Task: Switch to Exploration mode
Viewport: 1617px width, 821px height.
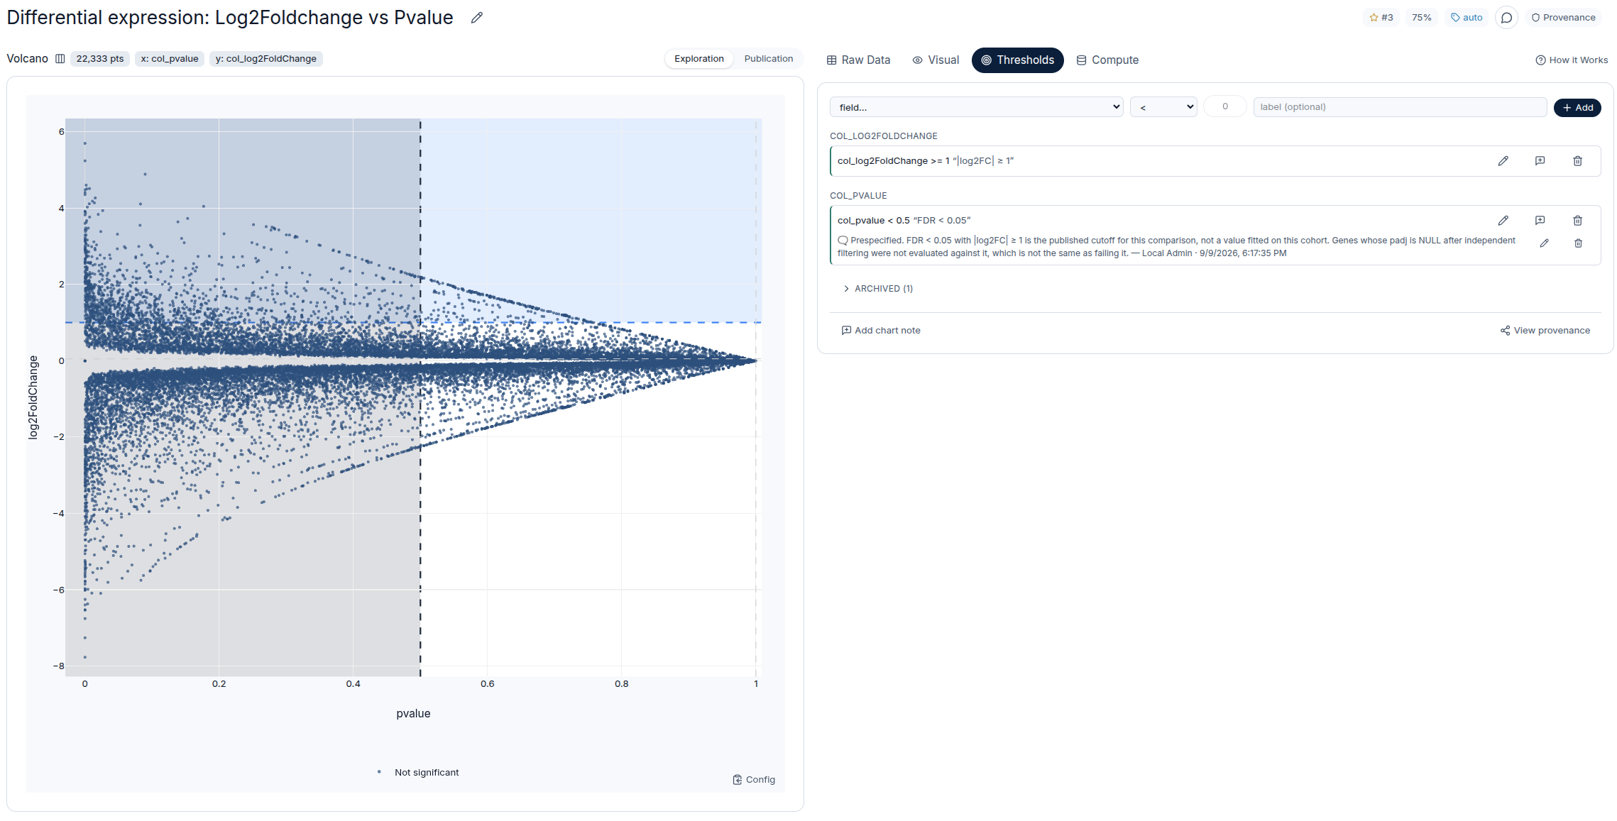Action: click(699, 59)
